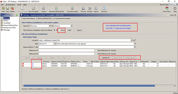This screenshot has width=178, height=94.
Task: Switch to 3. Calculate/Print Labels tab
Action: click(62, 18)
